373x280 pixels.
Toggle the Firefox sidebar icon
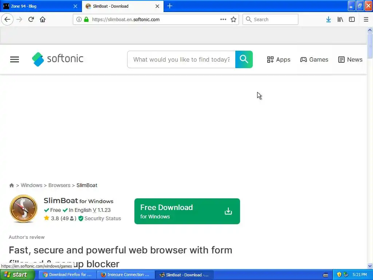click(x=352, y=19)
